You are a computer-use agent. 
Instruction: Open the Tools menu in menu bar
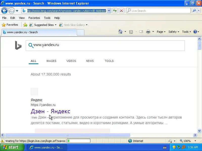pos(47,18)
